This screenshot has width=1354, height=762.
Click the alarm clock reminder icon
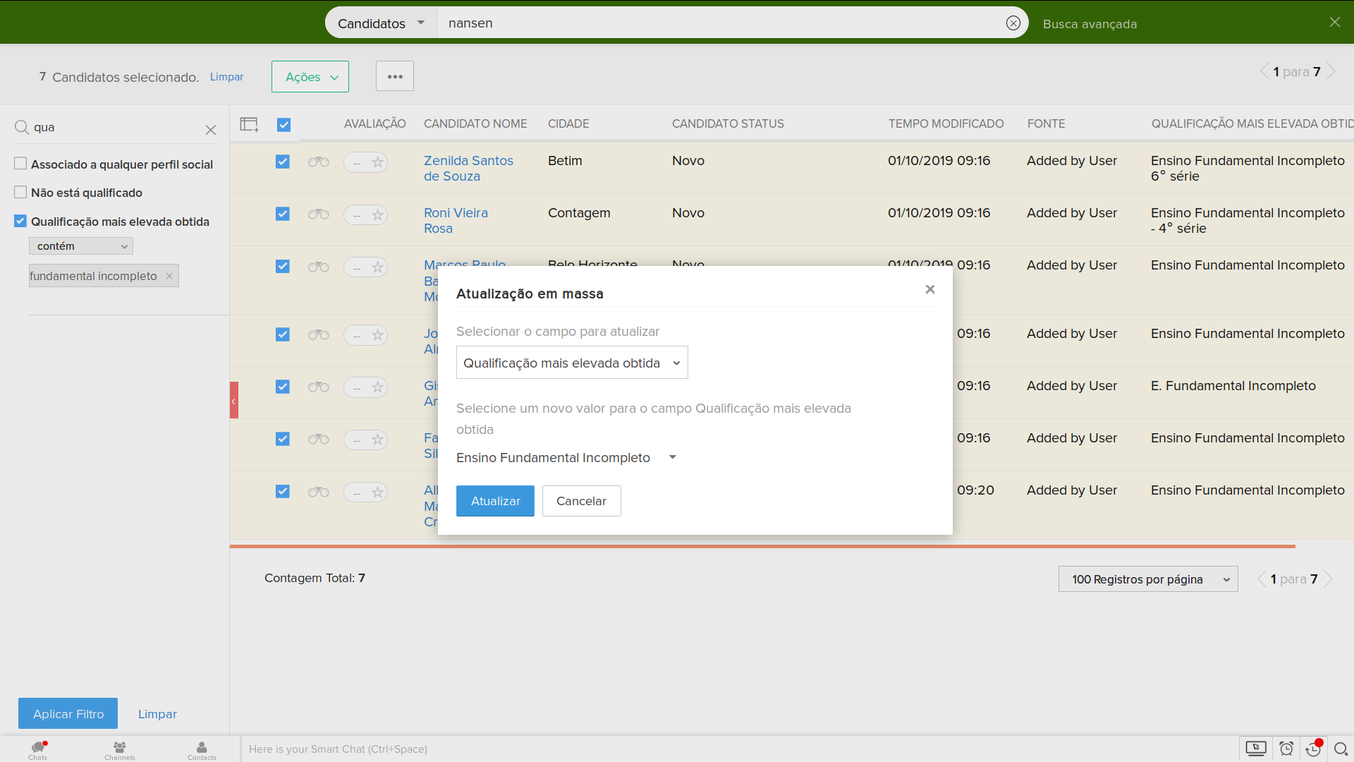pyautogui.click(x=1286, y=749)
